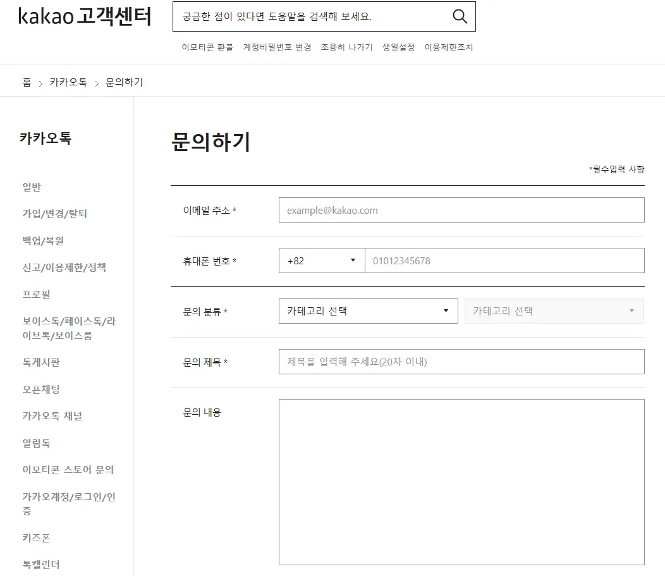Click the 휴대폰 번호 * label
The image size is (665, 576).
(209, 261)
